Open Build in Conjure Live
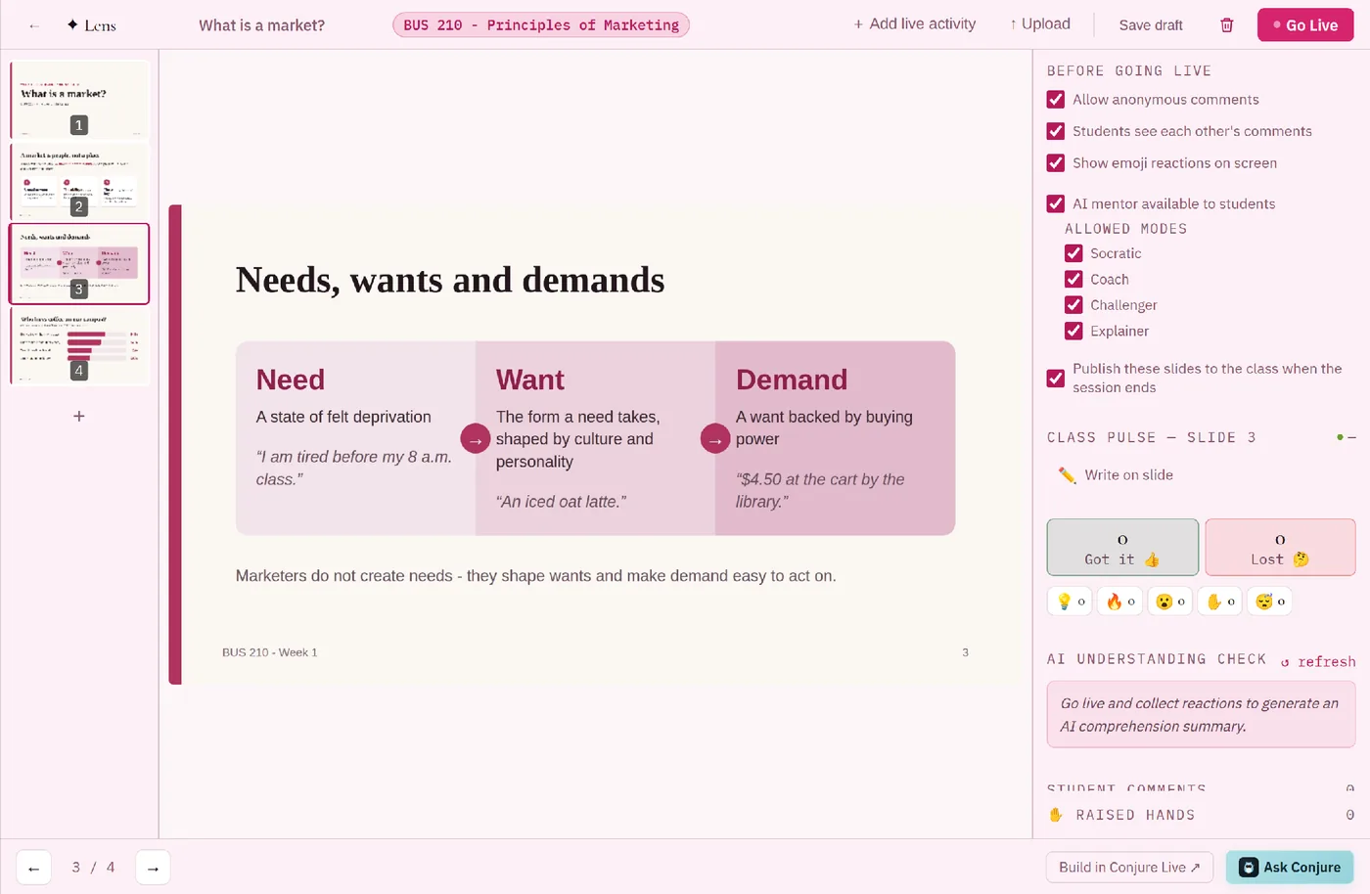Viewport: 1370px width, 894px height. click(x=1129, y=868)
